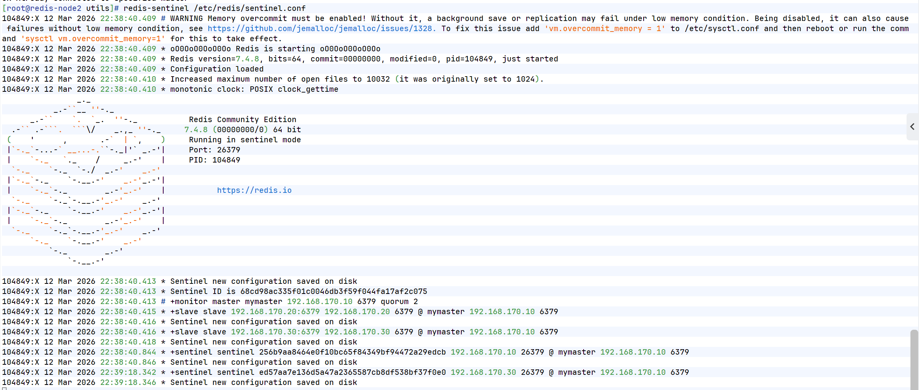Open the https://redis.io link

(254, 190)
